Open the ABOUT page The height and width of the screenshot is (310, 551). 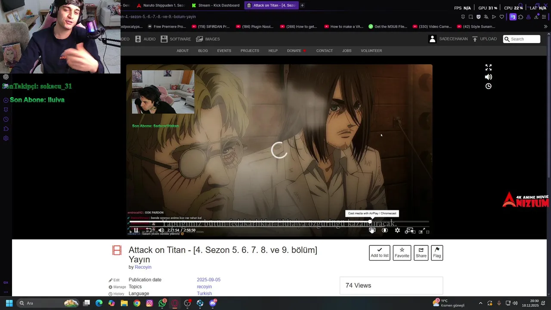coord(183,51)
